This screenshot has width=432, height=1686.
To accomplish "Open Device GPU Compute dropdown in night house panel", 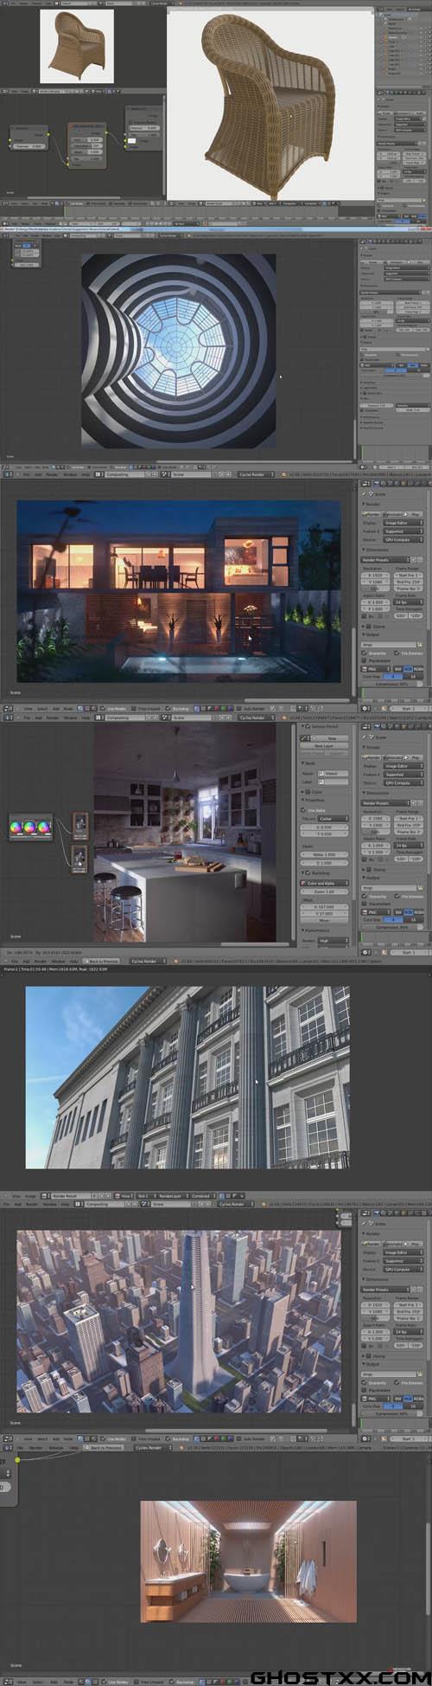I will click(403, 540).
